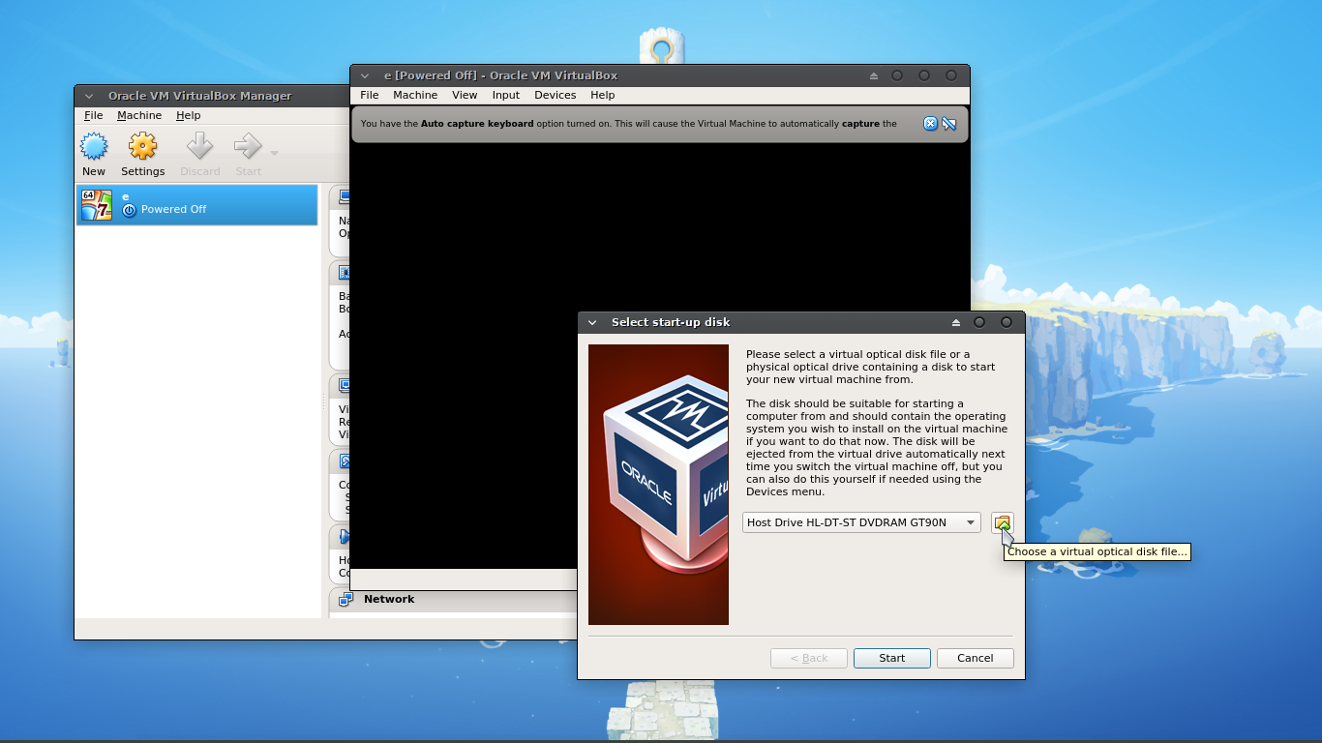Click the don't show message again icon
Image resolution: width=1322 pixels, height=743 pixels.
pos(948,124)
